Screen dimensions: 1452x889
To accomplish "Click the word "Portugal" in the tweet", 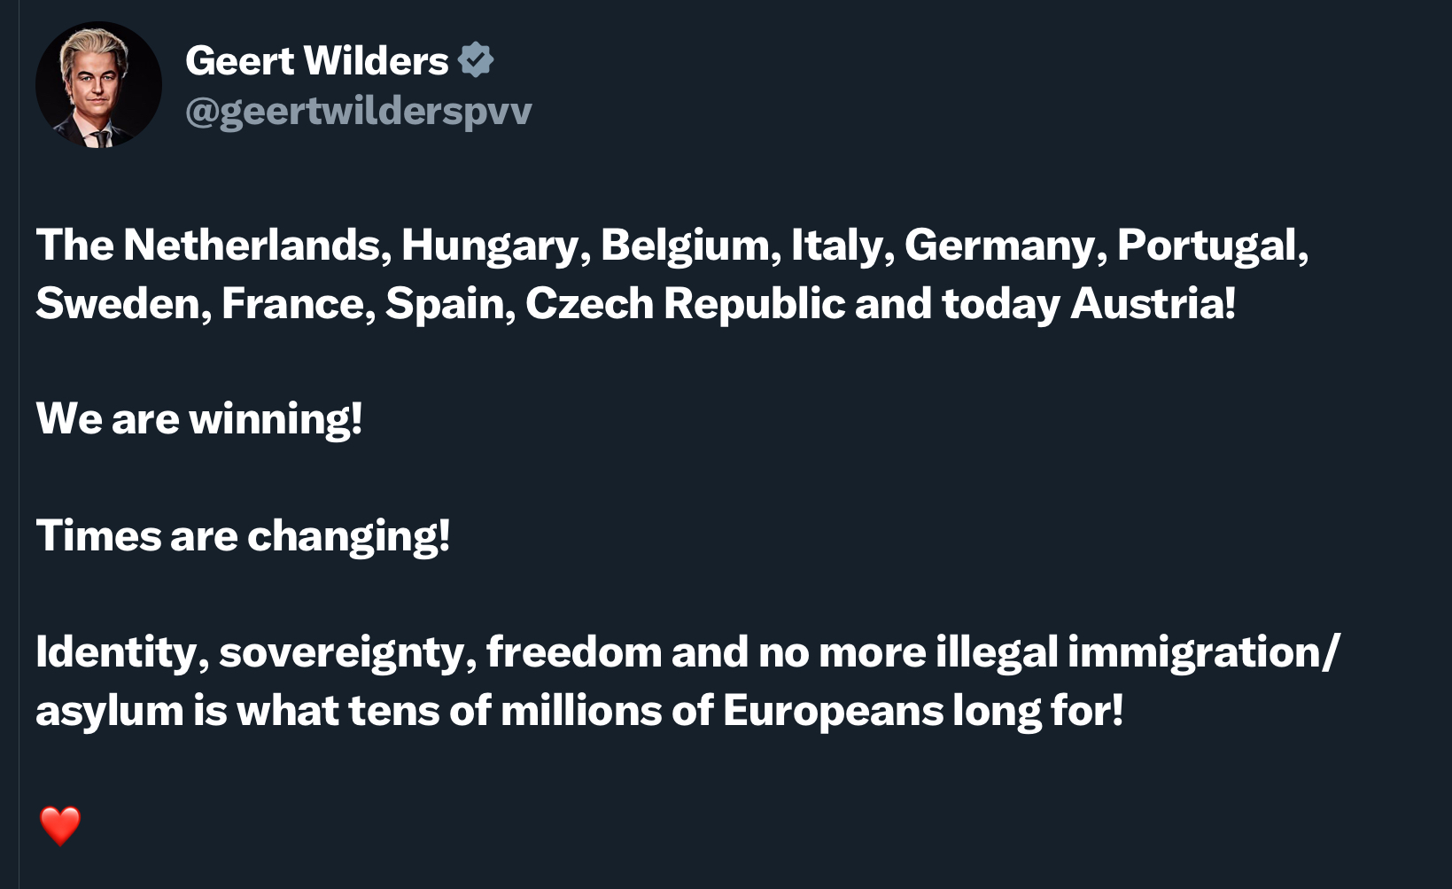I will tap(1207, 247).
